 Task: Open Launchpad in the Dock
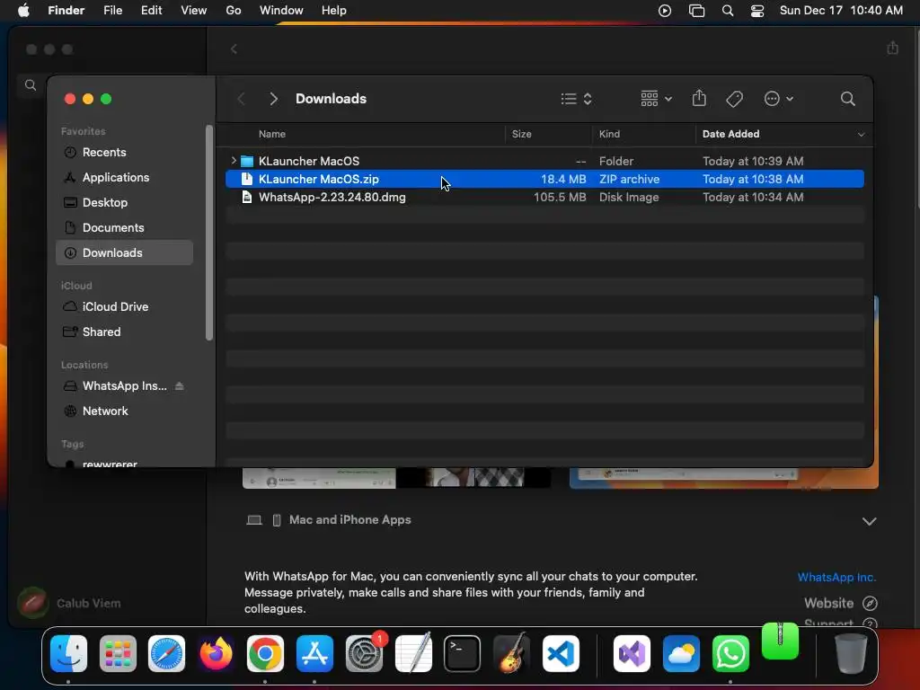118,654
